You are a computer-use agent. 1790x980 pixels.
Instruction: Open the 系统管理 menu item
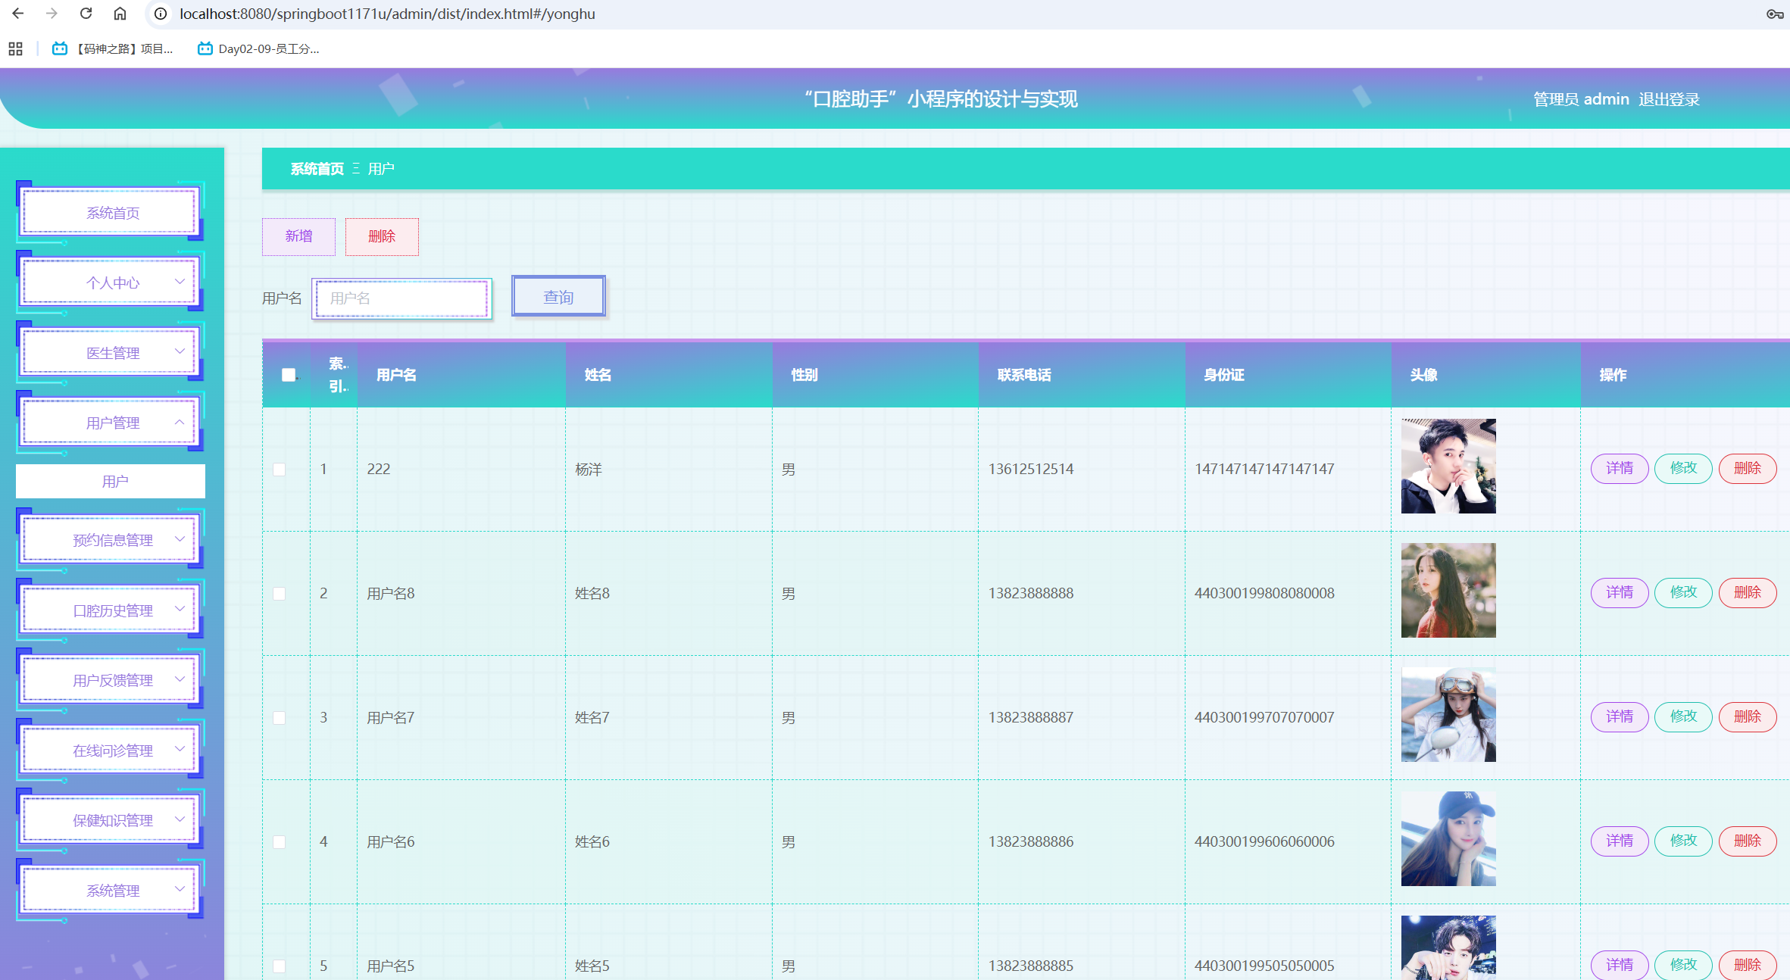coord(110,890)
